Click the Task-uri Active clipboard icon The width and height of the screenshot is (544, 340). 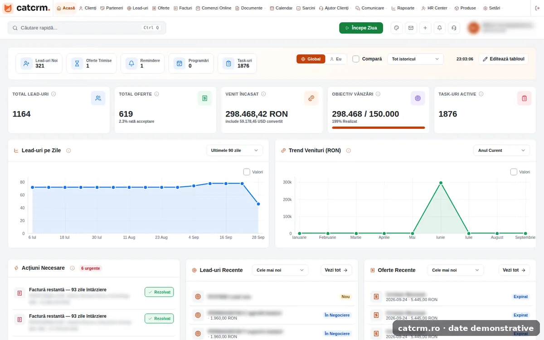(524, 98)
